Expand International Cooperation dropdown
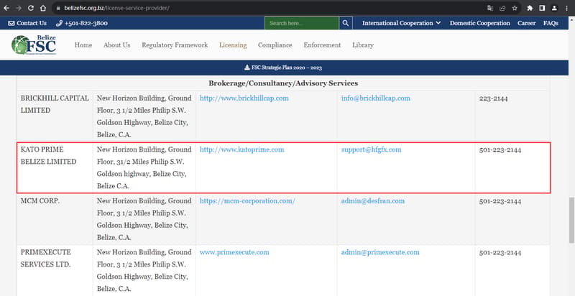 402,23
